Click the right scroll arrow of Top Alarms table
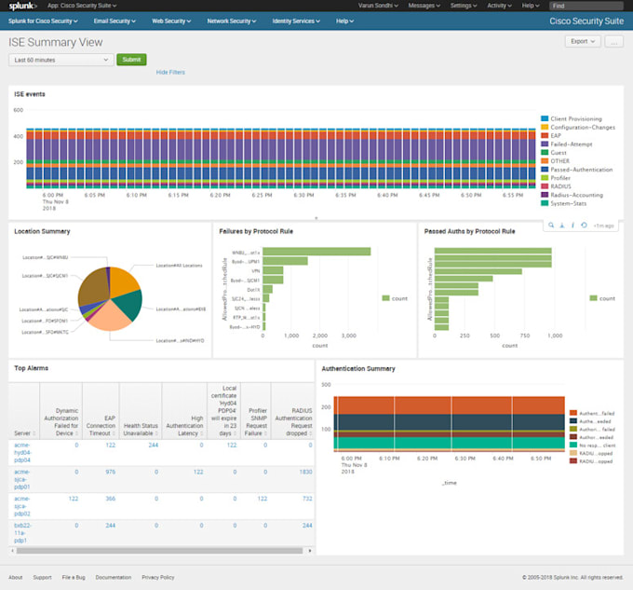The height and width of the screenshot is (590, 633). 310,551
